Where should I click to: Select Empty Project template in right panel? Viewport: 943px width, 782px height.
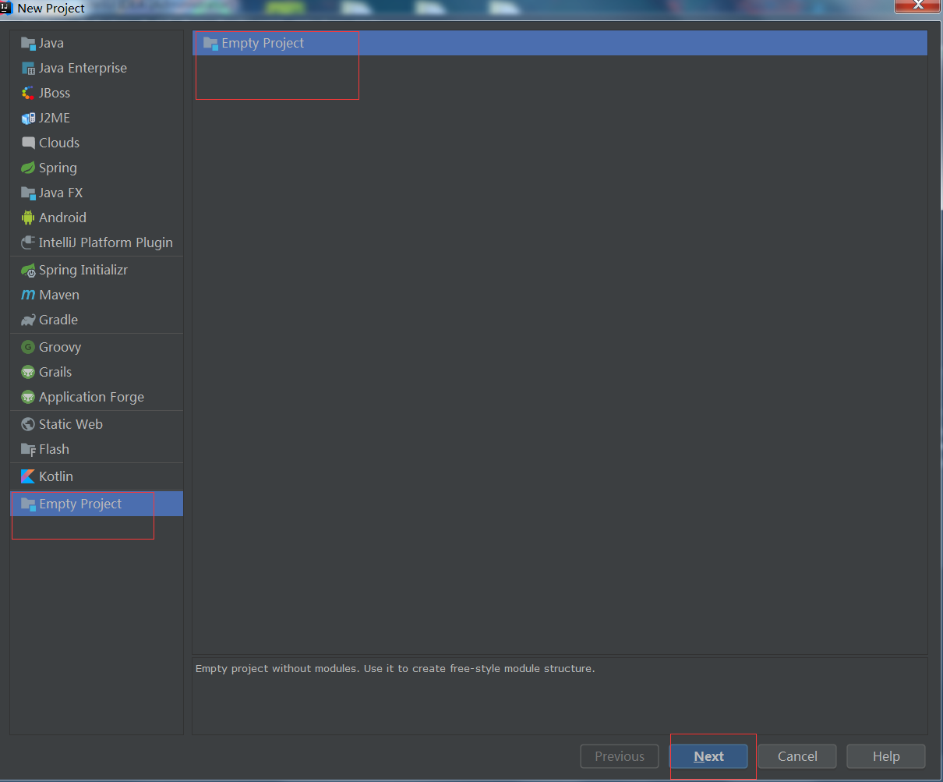(x=560, y=44)
